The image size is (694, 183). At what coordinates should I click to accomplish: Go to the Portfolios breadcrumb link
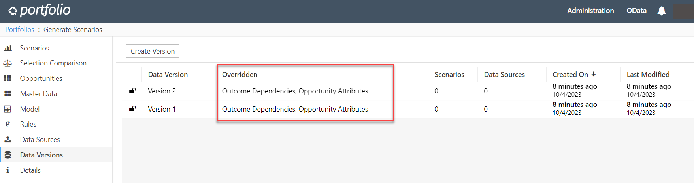[x=20, y=30]
